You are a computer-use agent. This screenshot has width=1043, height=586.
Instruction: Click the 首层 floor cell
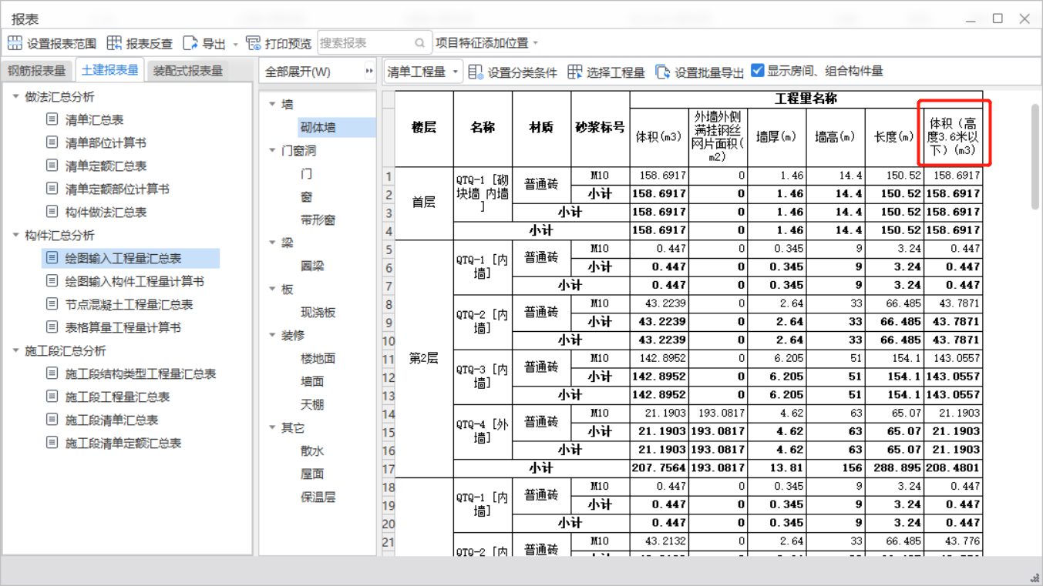click(423, 203)
